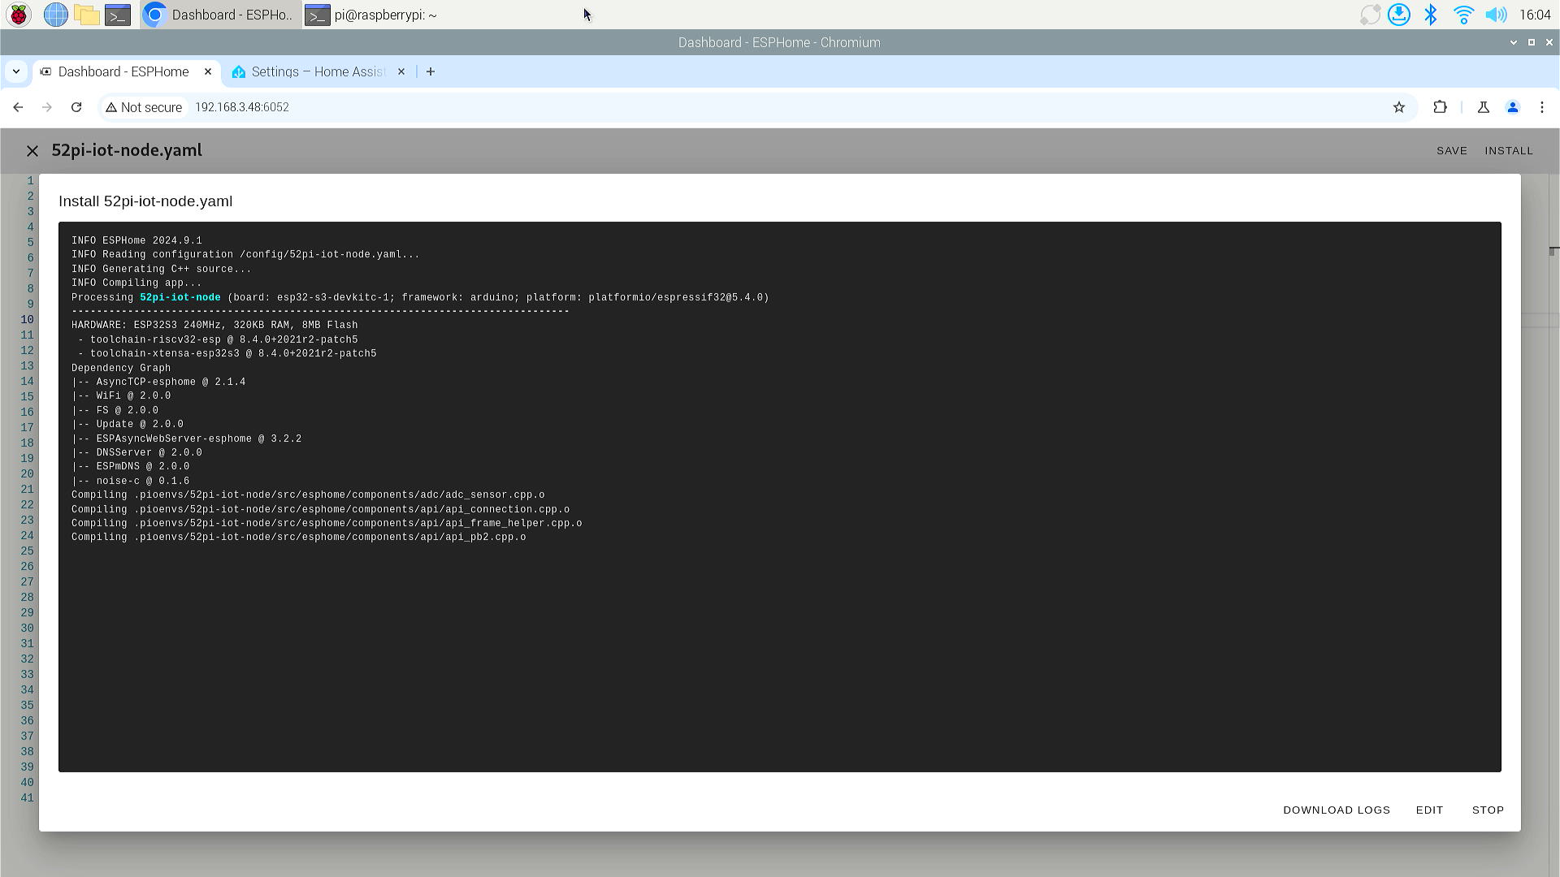Image resolution: width=1560 pixels, height=877 pixels.
Task: Click editor line number 41
Action: [x=28, y=797]
